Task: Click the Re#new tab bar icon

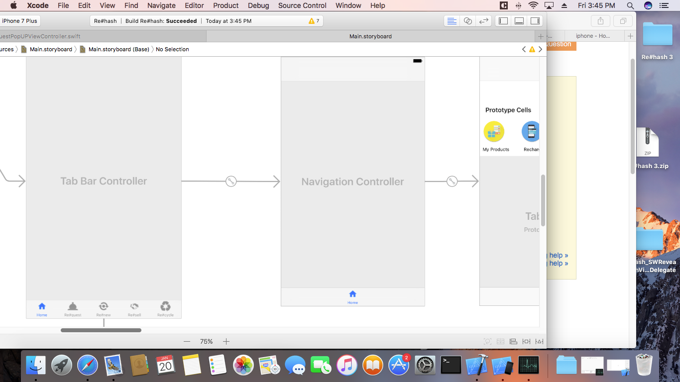Action: click(104, 306)
